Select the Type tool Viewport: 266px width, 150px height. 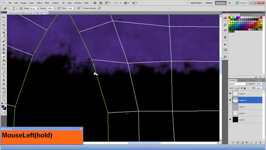(4, 76)
